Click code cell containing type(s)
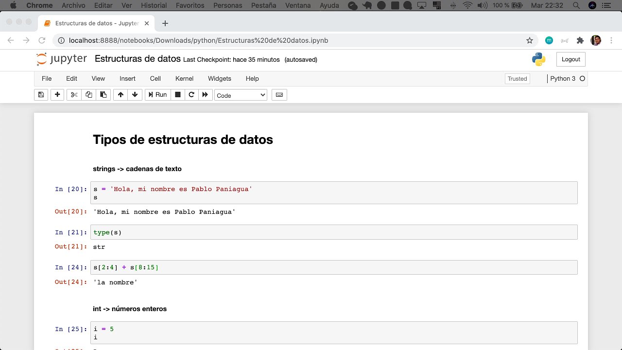 334,232
